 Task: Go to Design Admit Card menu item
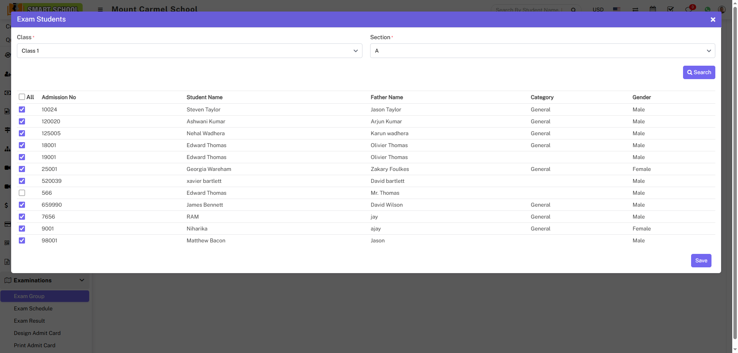pos(37,333)
